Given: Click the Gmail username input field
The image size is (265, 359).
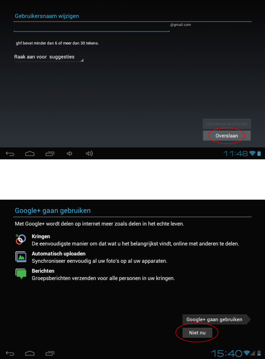Looking at the screenshot, I should (91, 27).
